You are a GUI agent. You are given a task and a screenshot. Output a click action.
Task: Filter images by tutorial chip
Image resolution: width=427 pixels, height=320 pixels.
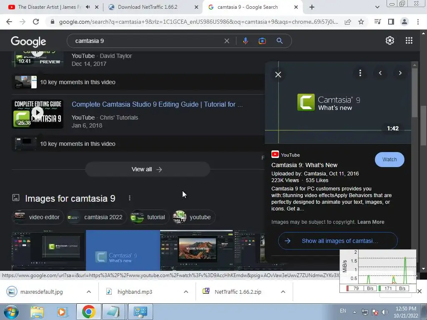[x=150, y=217]
